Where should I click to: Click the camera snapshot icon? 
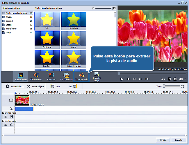175,79
